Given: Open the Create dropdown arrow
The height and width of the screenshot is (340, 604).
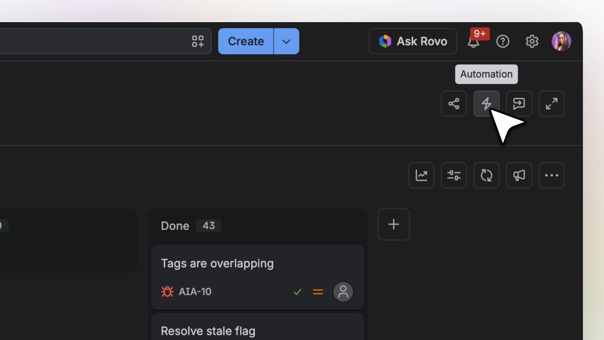Looking at the screenshot, I should pyautogui.click(x=286, y=41).
